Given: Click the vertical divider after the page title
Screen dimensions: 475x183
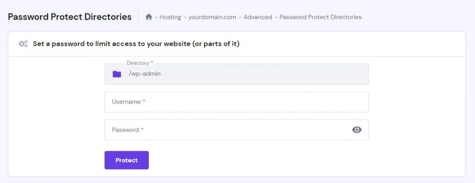Looking at the screenshot, I should 138,17.
